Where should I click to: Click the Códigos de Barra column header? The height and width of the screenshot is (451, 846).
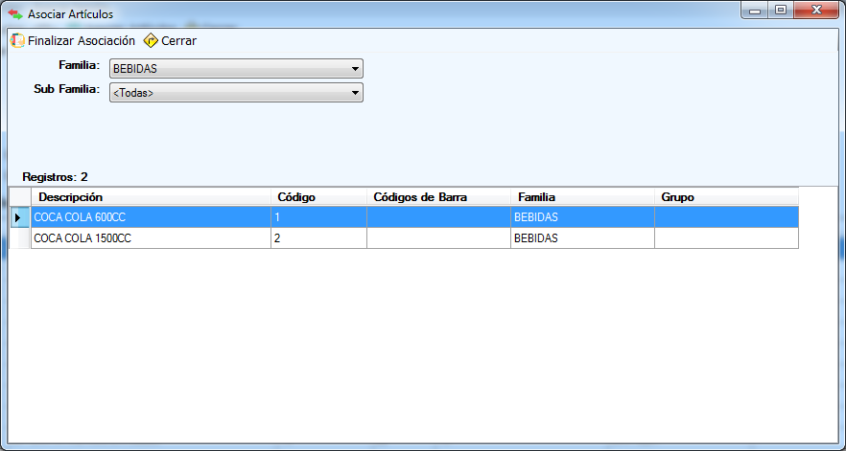[438, 197]
